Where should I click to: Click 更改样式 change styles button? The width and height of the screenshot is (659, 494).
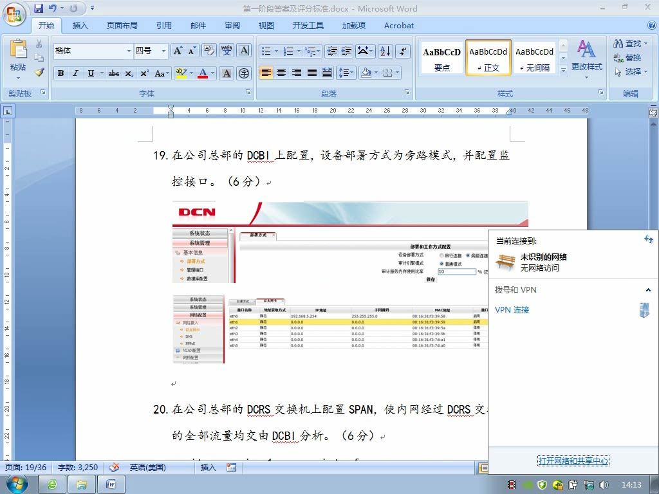(587, 59)
